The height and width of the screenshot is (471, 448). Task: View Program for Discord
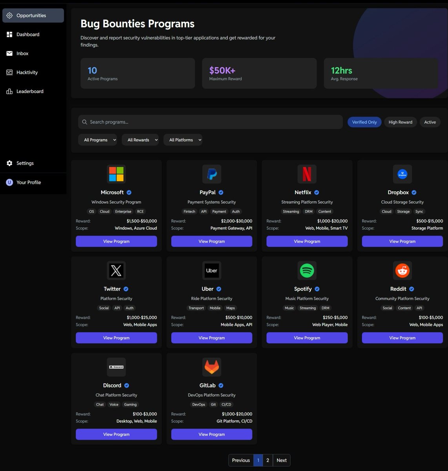pos(116,434)
